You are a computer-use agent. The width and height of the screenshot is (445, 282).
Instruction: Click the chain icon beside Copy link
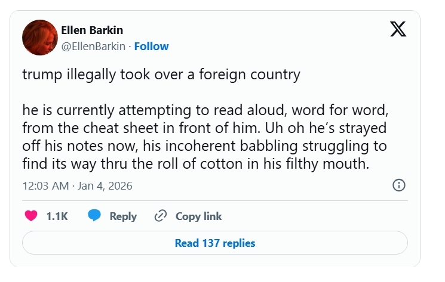160,216
